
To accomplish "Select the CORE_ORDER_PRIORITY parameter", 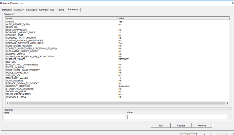I will pyautogui.click(x=19, y=46).
